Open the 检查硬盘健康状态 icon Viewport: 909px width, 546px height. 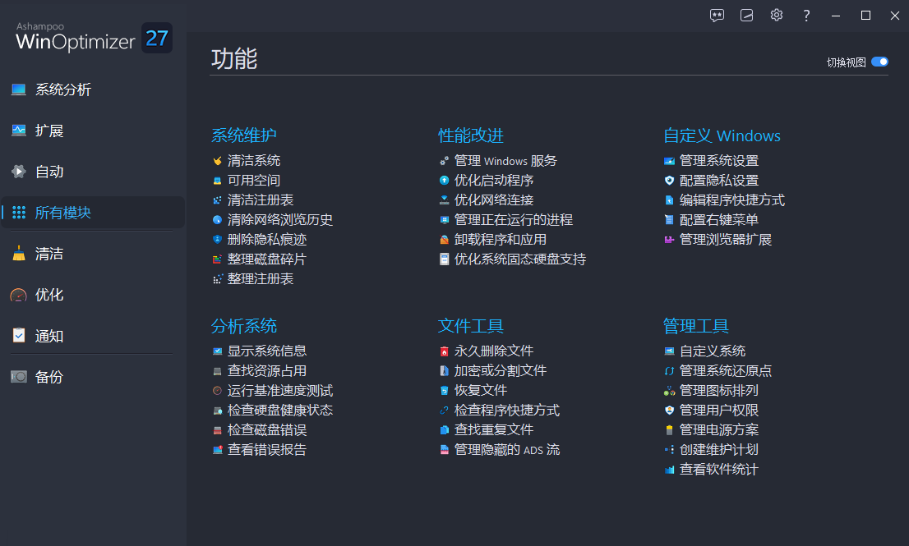point(215,410)
